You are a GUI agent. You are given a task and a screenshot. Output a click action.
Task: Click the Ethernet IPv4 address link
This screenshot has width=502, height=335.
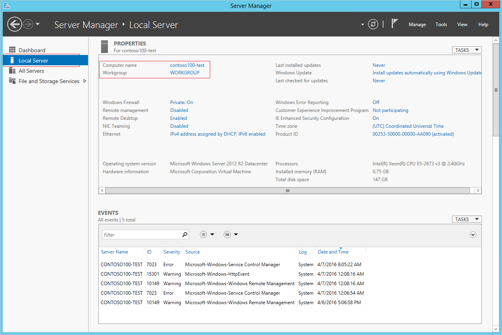(x=218, y=134)
